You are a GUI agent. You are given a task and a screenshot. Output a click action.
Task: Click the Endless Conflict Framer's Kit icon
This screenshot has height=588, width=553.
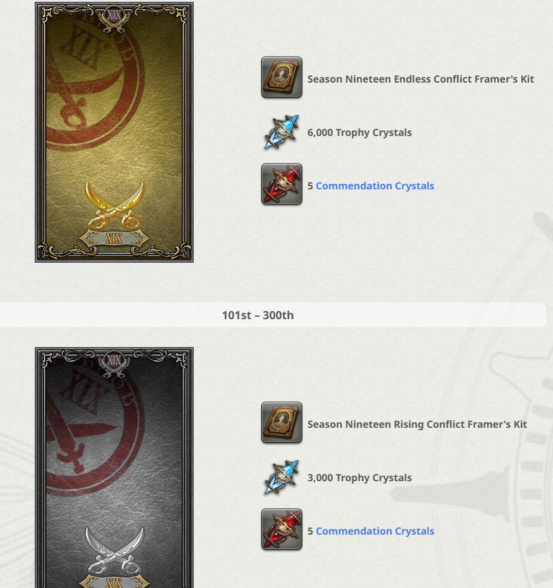pyautogui.click(x=282, y=77)
